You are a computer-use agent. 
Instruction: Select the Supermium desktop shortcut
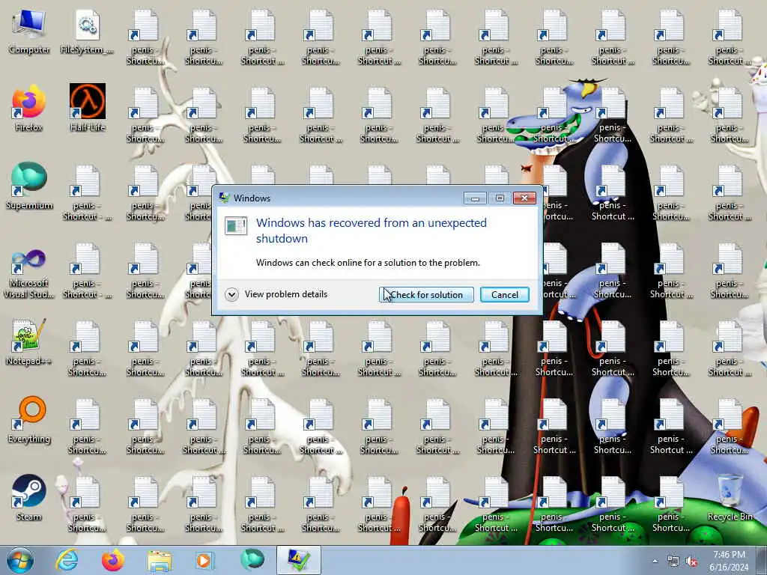(29, 186)
